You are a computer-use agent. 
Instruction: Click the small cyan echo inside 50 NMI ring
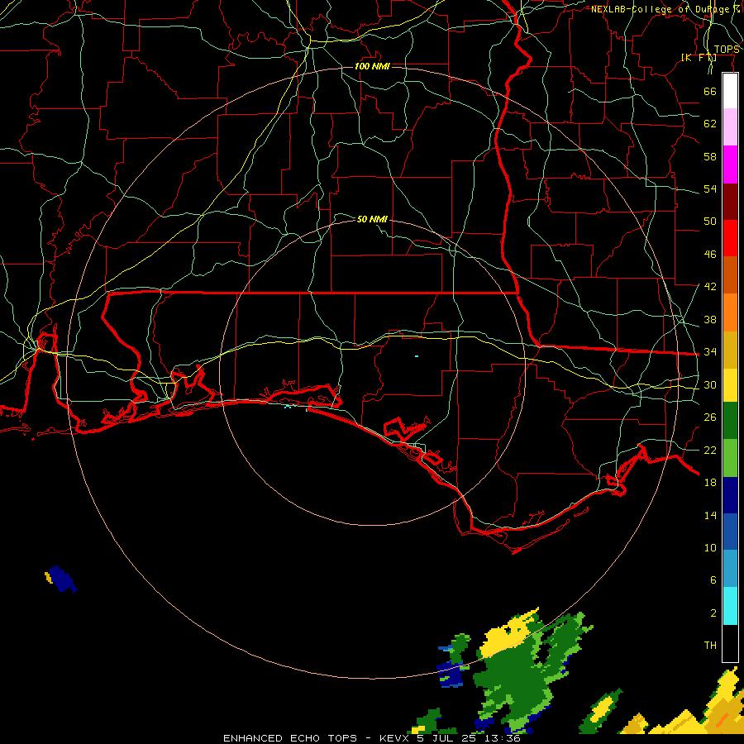[x=417, y=355]
